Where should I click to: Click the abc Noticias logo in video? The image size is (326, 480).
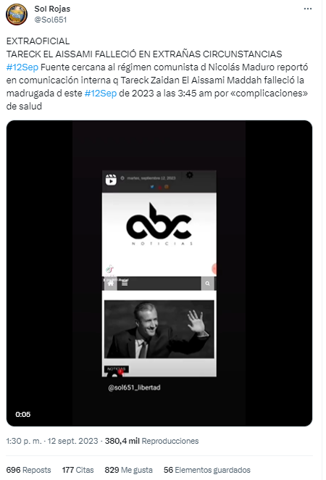tap(159, 224)
